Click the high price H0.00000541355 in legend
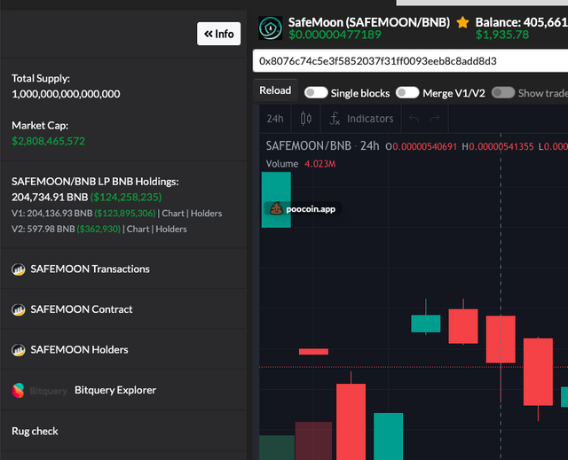The image size is (568, 460). click(498, 146)
